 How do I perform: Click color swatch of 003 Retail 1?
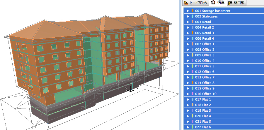(x=193, y=22)
